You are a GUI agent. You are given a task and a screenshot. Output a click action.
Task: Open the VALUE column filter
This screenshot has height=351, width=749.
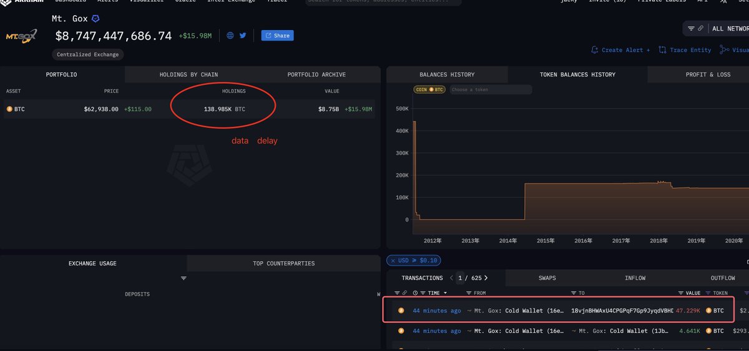[x=682, y=293]
